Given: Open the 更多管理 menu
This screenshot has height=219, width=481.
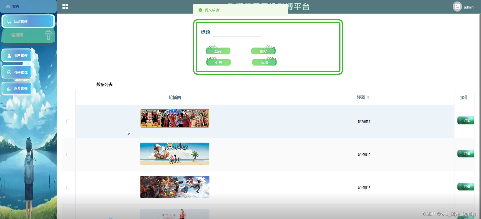Looking at the screenshot, I should [17, 89].
